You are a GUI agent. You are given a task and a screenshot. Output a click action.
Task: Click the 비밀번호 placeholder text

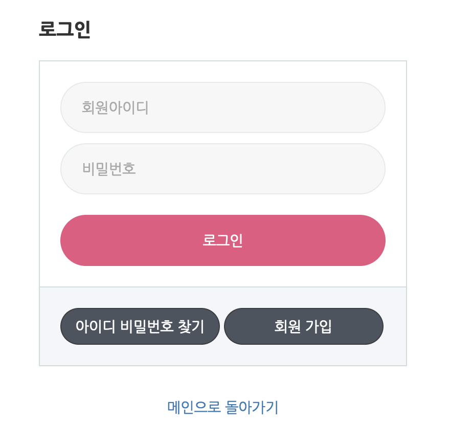click(x=109, y=169)
